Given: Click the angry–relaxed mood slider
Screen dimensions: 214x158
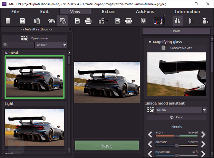Looking at the screenshot, I should pyautogui.click(x=176, y=136).
